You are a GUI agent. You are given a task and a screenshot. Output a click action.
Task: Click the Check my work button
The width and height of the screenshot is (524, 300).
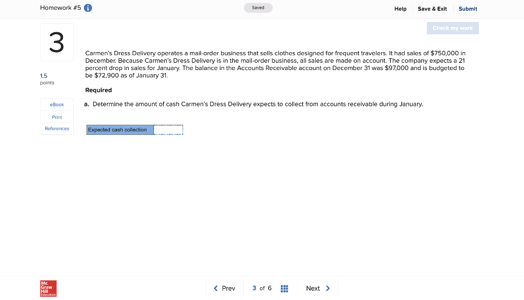coord(452,28)
